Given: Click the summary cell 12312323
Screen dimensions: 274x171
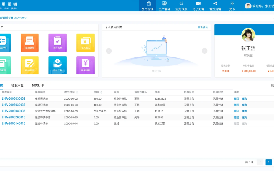Looking at the screenshot, I should point(160,98).
